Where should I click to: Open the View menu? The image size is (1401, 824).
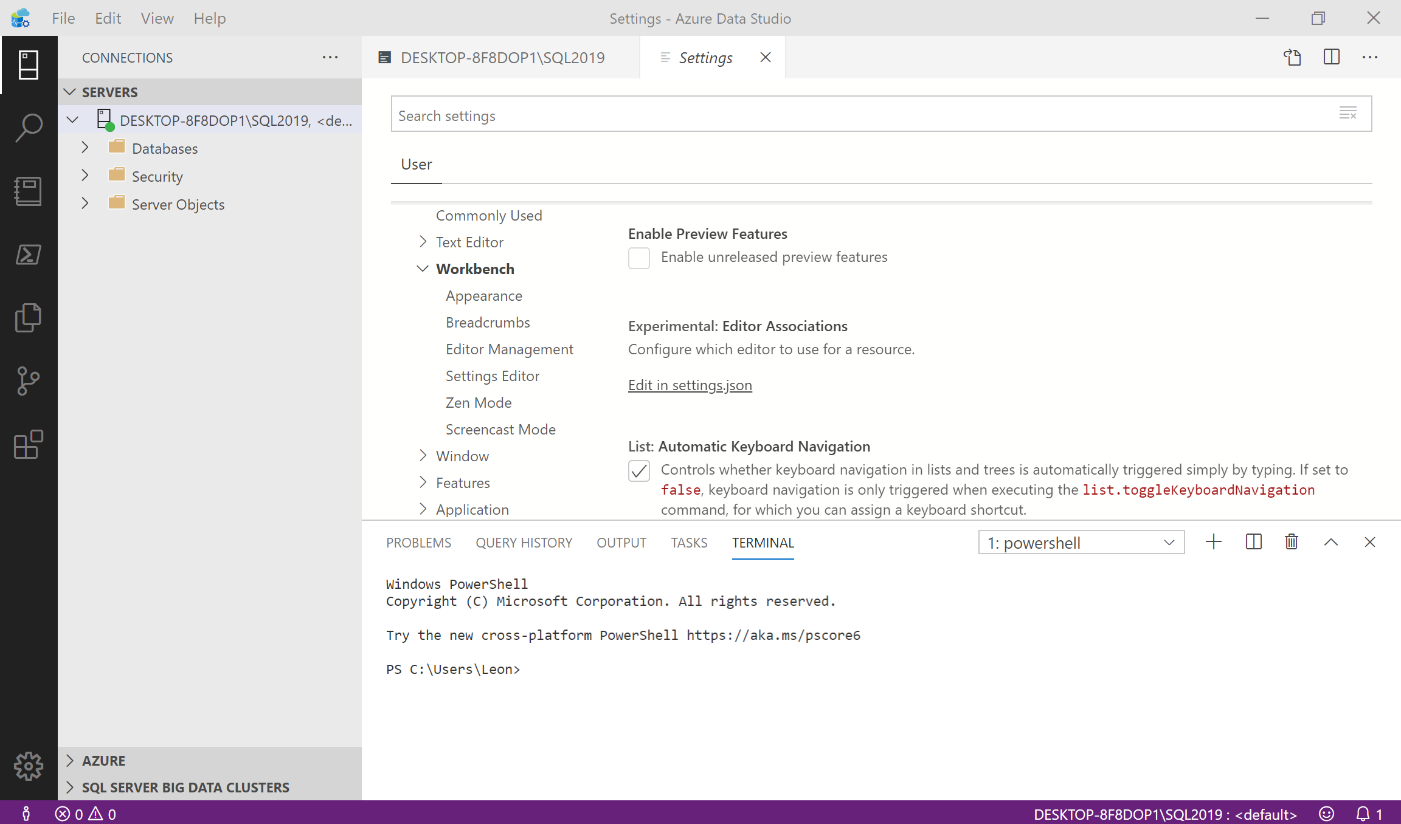coord(157,18)
